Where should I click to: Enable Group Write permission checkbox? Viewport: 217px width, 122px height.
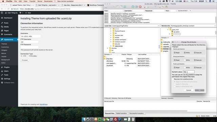coord(185,60)
